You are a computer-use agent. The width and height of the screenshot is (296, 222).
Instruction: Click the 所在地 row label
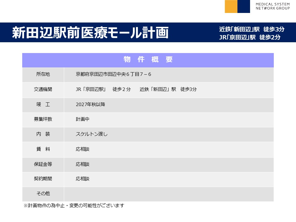tap(43, 74)
